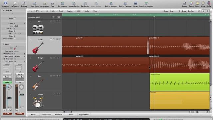Click the Guitars channel strip name

tap(20, 114)
